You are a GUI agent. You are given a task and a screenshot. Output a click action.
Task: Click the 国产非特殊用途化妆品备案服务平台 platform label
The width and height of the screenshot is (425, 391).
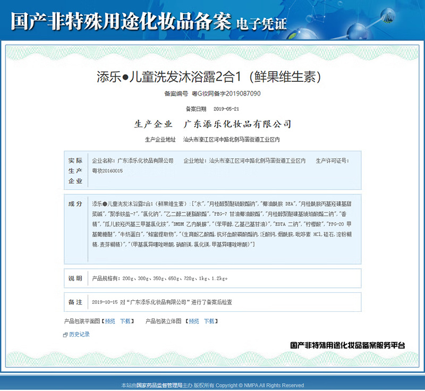click(x=347, y=345)
